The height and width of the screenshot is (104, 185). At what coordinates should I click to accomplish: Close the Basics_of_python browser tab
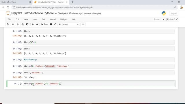(30, 2)
